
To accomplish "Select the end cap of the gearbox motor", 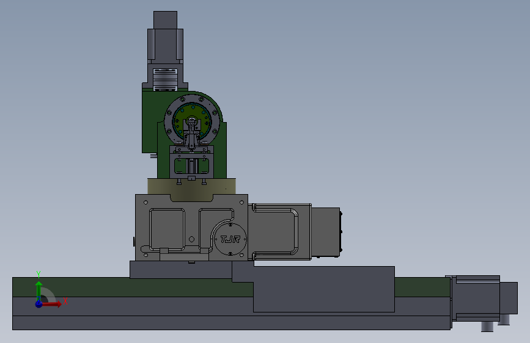I will tap(326, 233).
